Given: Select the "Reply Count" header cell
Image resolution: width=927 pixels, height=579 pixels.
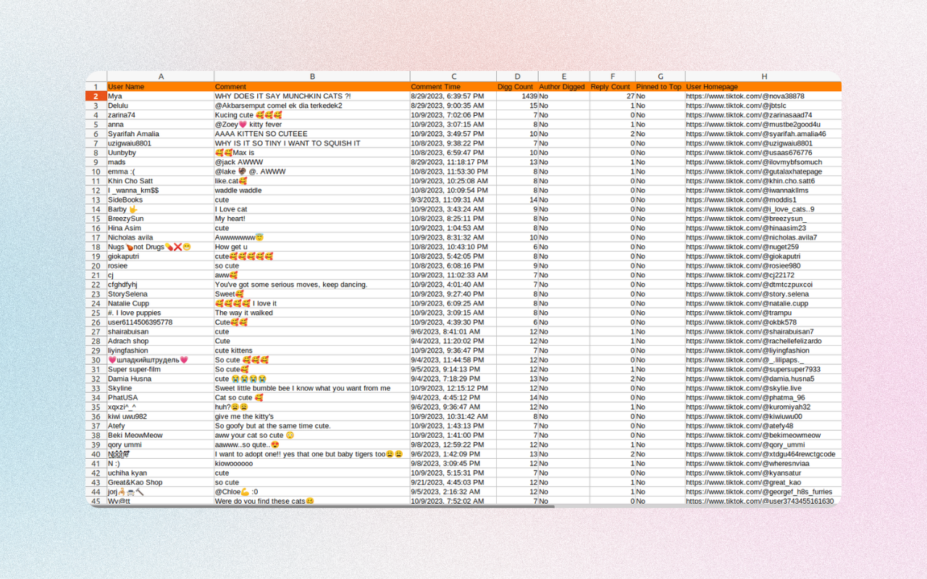Looking at the screenshot, I should [611, 87].
